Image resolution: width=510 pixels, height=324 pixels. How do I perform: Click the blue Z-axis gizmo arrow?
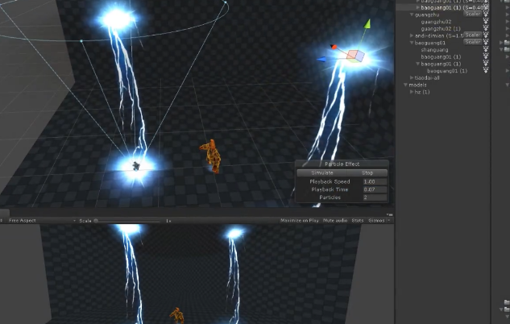[321, 59]
